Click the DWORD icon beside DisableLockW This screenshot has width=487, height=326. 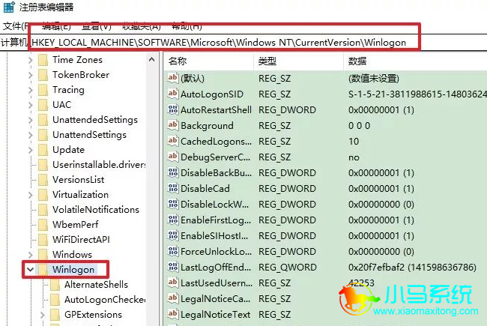coord(173,204)
